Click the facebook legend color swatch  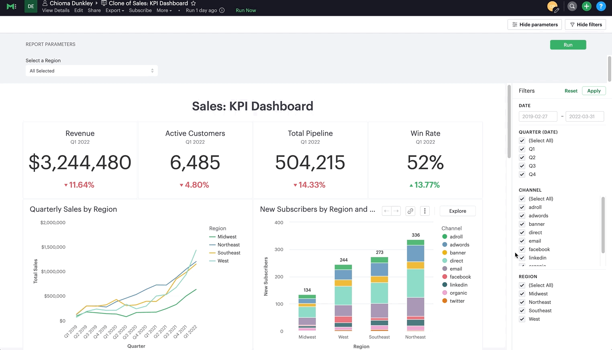445,277
